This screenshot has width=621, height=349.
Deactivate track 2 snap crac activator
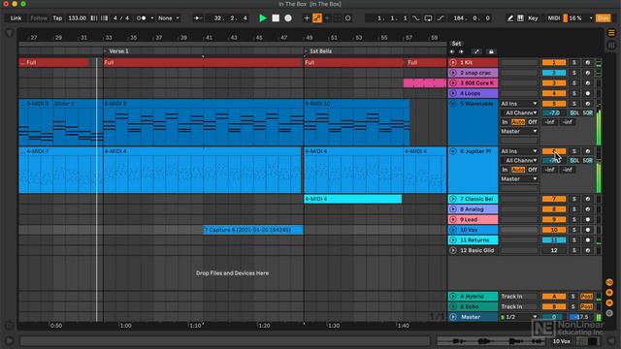click(x=554, y=73)
